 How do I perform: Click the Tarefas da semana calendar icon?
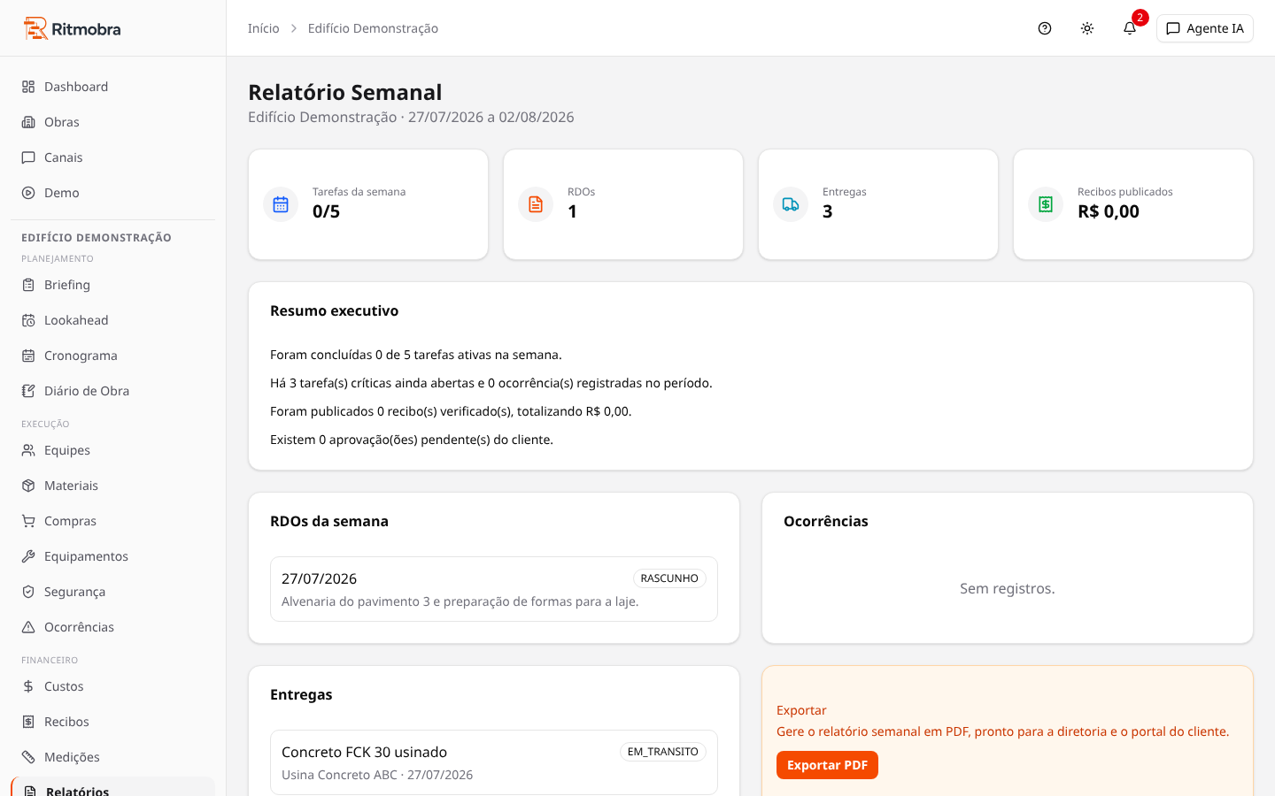(x=281, y=204)
